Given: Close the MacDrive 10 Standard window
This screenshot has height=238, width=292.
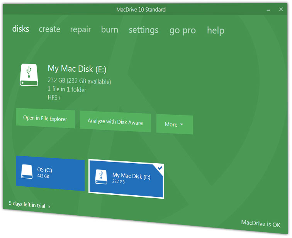Looking at the screenshot, I should coord(281,9).
